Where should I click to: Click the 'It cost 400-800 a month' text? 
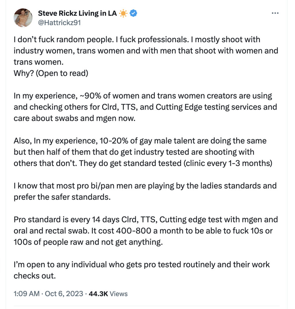(124, 231)
